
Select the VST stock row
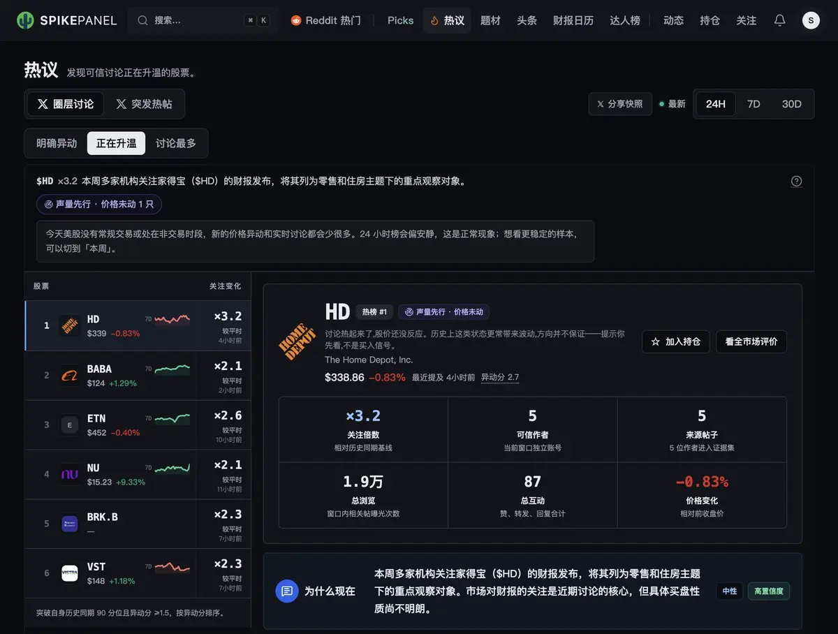pyautogui.click(x=138, y=573)
